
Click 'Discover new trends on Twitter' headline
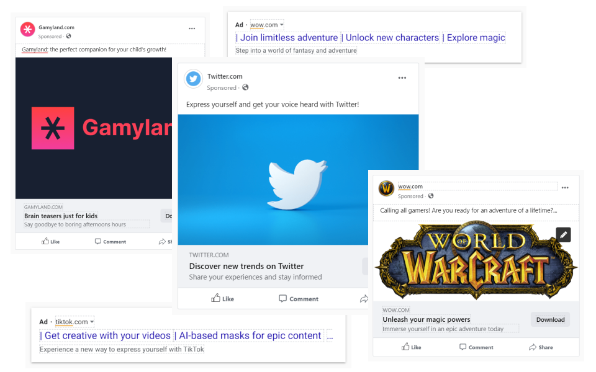coord(246,266)
